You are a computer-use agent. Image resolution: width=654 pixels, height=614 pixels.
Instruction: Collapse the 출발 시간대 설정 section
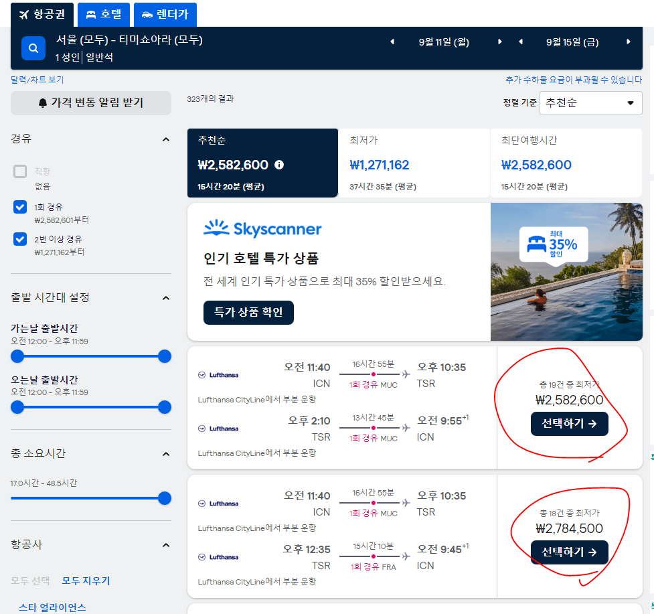(166, 298)
